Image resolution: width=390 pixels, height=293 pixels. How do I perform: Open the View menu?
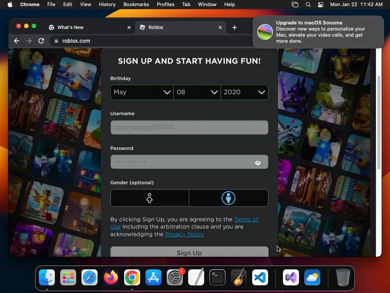85,5
